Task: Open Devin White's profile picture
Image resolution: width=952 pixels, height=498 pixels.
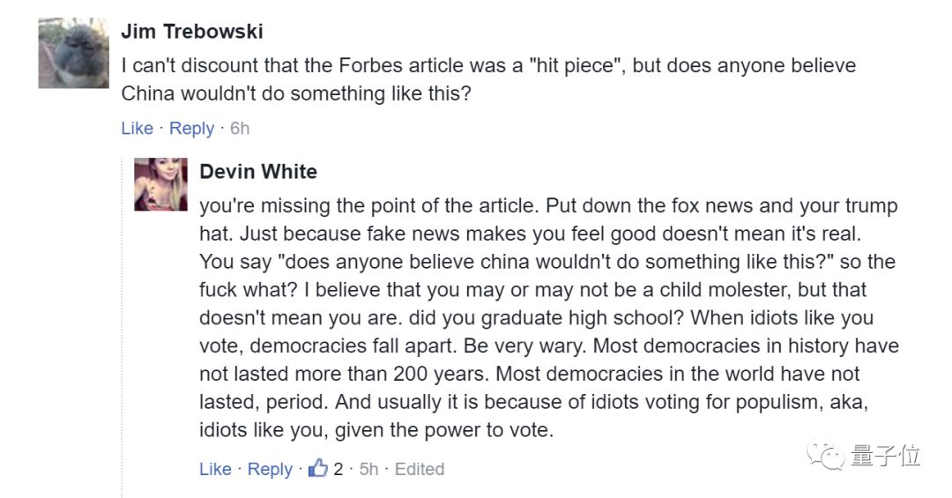Action: pos(160,185)
